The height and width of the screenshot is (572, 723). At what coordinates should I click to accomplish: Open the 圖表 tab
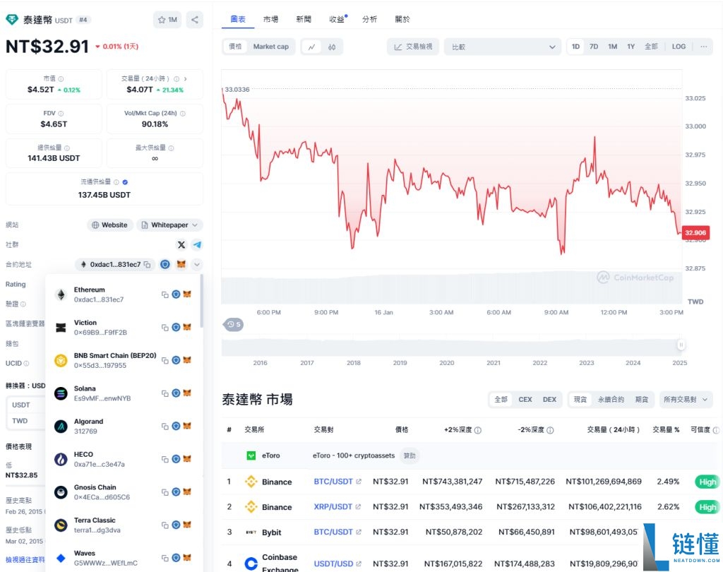238,19
